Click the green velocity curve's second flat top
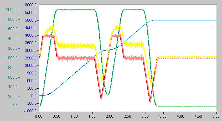222x121 pixels. (133, 10)
